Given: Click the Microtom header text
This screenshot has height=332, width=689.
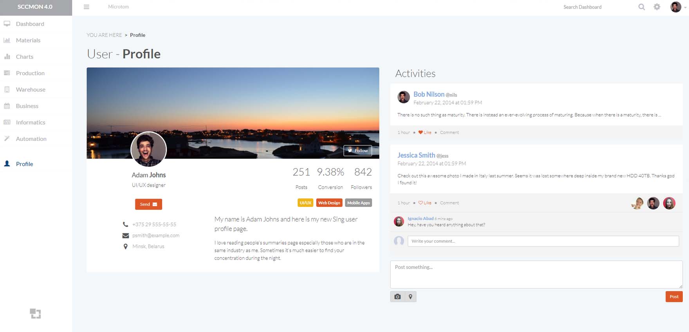Looking at the screenshot, I should click(118, 7).
